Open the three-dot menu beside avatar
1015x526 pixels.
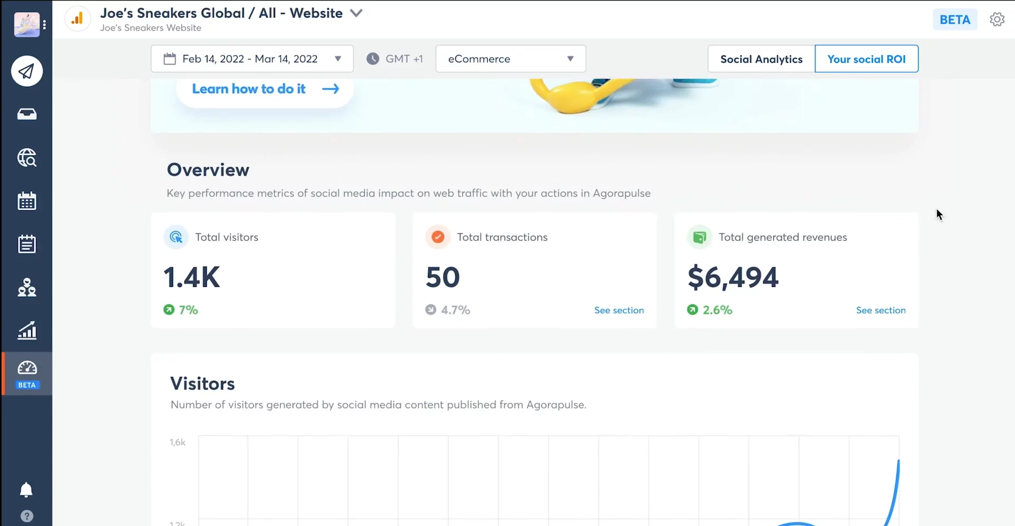(44, 24)
